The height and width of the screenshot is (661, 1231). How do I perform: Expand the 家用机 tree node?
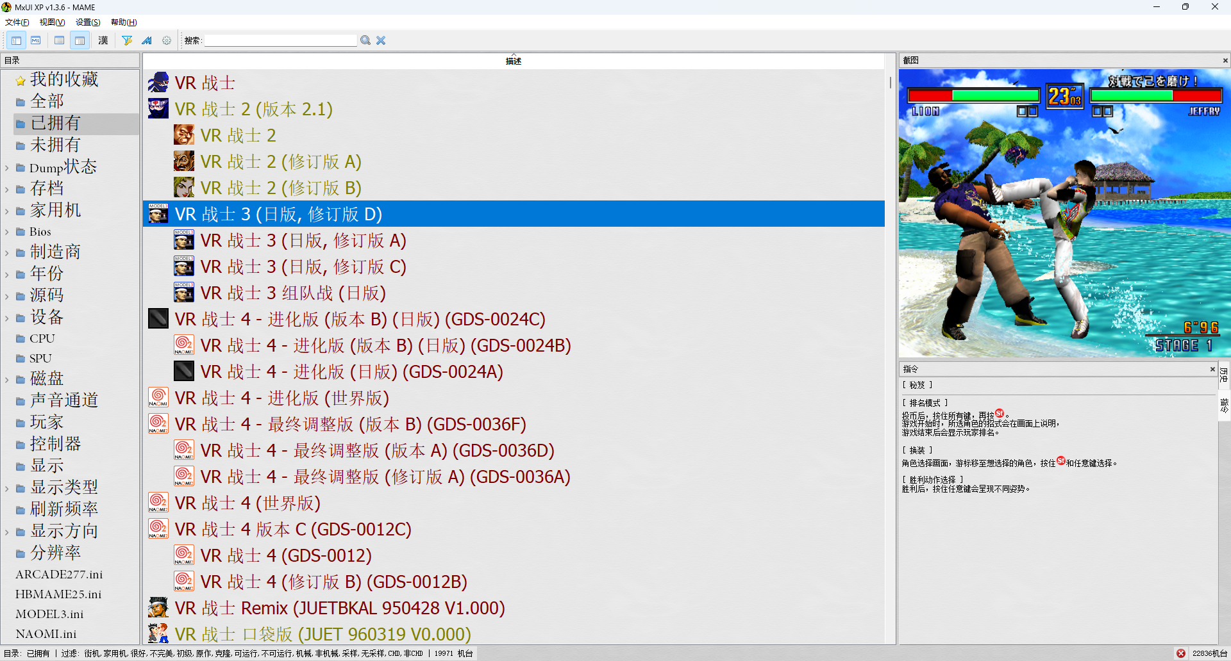[6, 211]
